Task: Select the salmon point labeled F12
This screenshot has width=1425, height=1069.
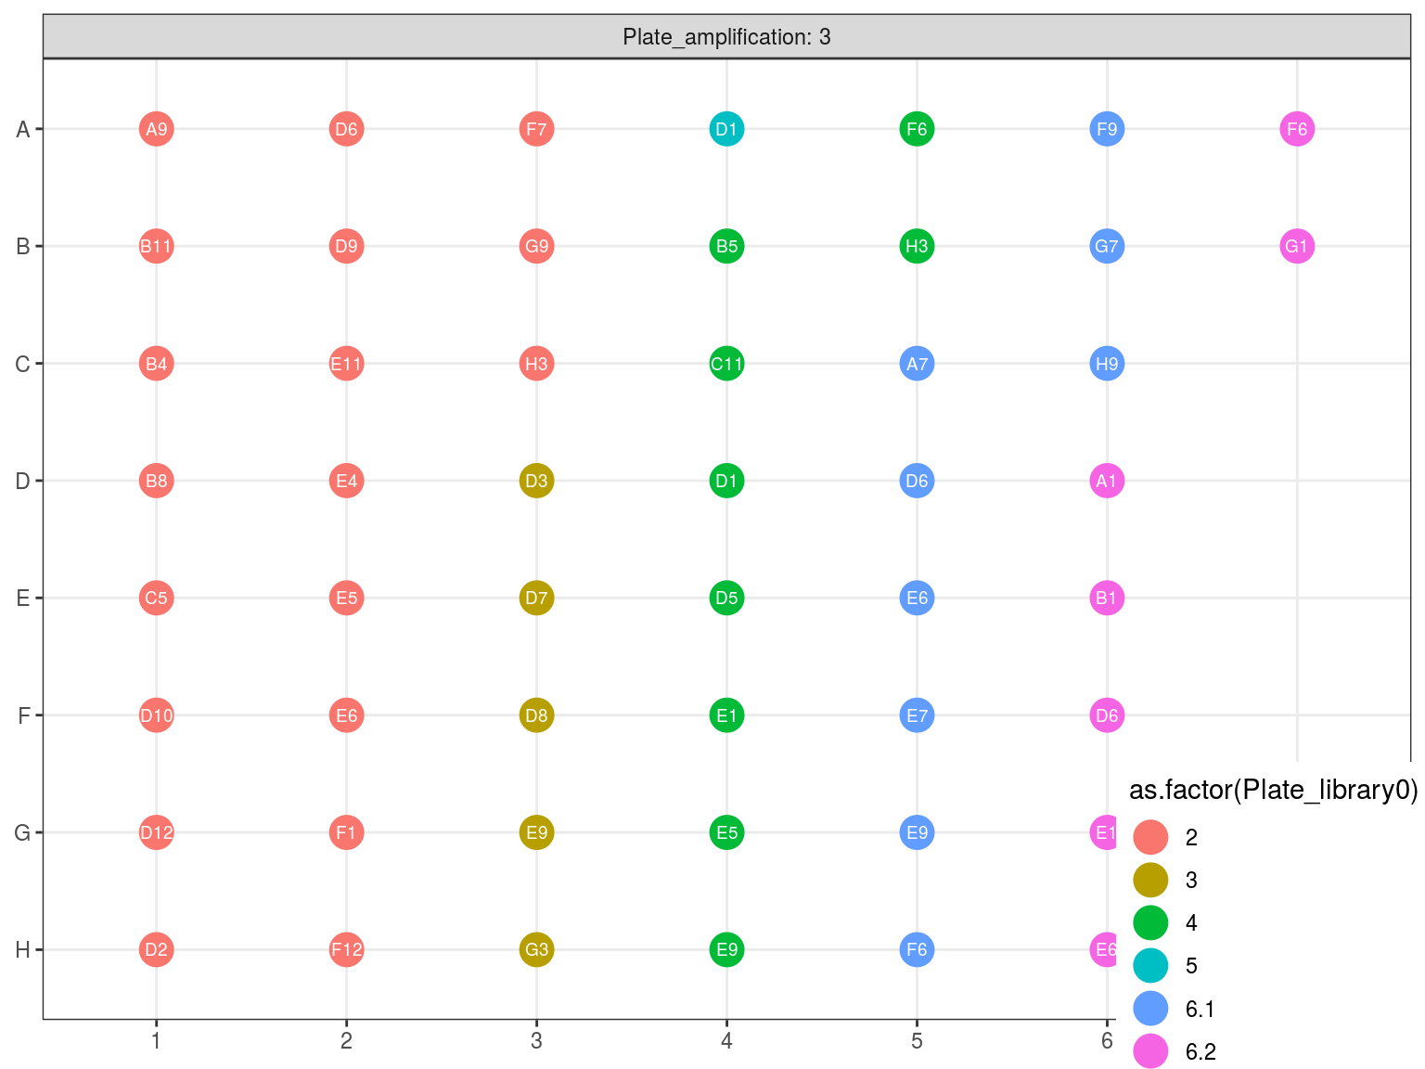Action: pos(346,950)
